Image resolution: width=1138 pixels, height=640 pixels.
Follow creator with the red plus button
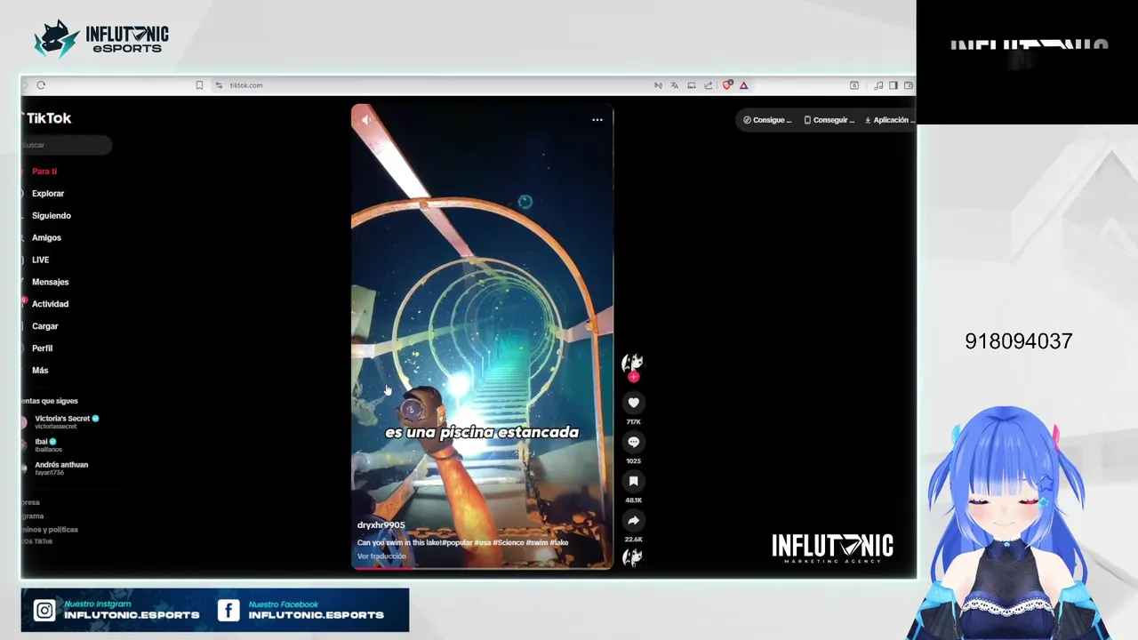633,377
